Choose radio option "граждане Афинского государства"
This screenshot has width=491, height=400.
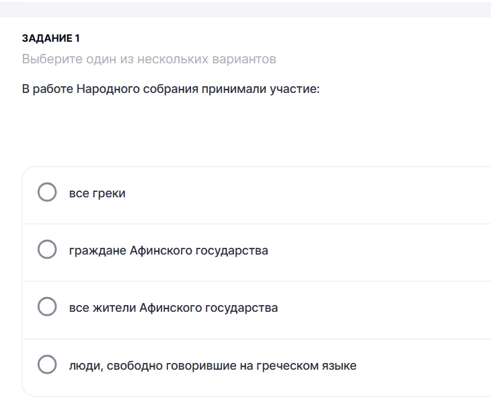pos(47,249)
